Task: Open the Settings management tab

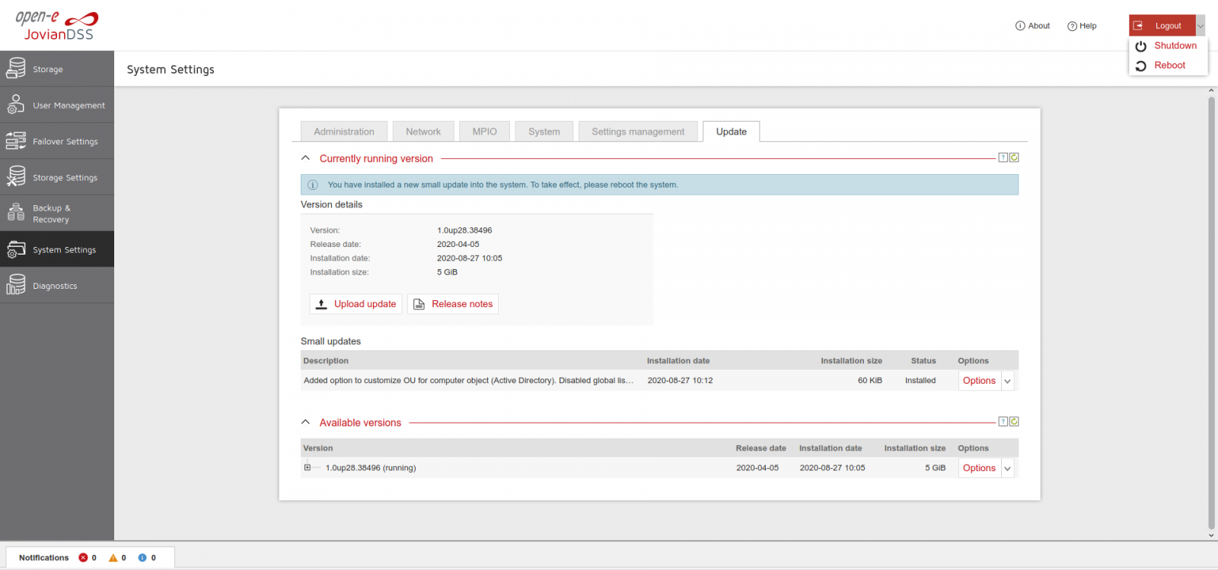Action: tap(638, 131)
